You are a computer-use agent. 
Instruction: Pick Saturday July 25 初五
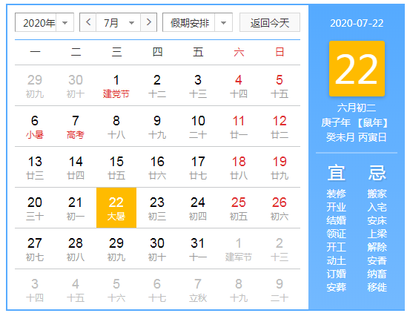coord(239,208)
